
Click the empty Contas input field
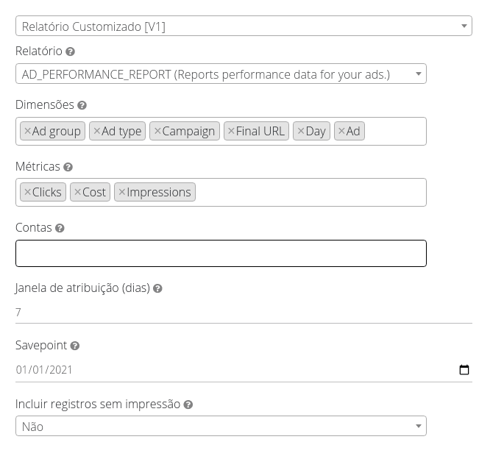(221, 253)
